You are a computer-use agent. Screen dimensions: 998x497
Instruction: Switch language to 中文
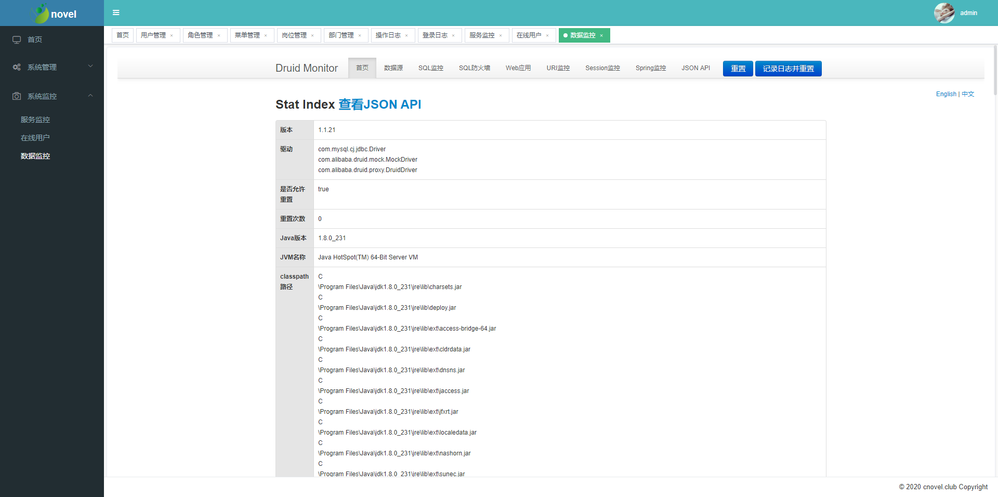[x=968, y=94]
